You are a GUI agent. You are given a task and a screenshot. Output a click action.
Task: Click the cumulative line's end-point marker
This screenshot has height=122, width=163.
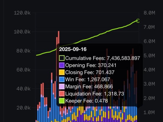coord(138,21)
